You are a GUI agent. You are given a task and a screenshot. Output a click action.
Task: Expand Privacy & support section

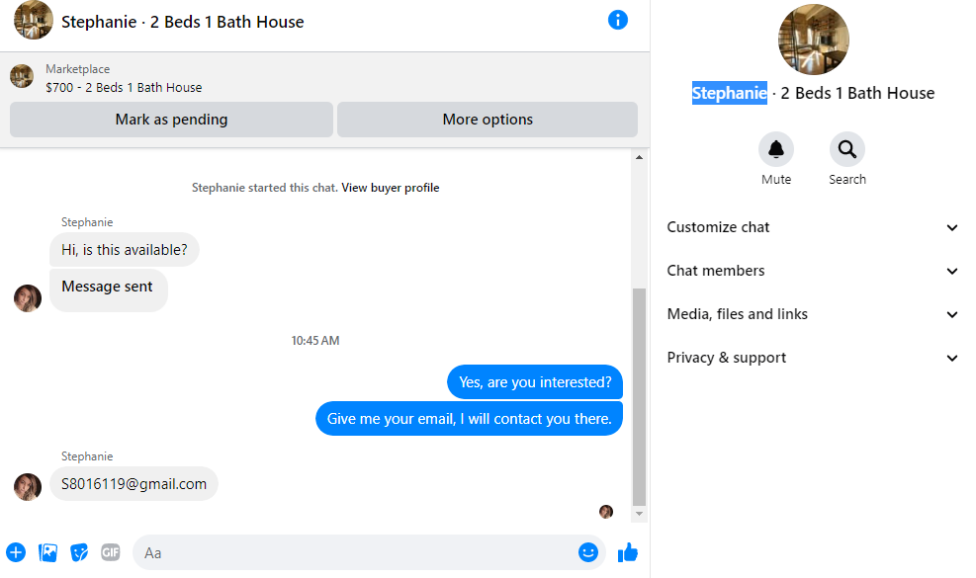click(x=812, y=358)
